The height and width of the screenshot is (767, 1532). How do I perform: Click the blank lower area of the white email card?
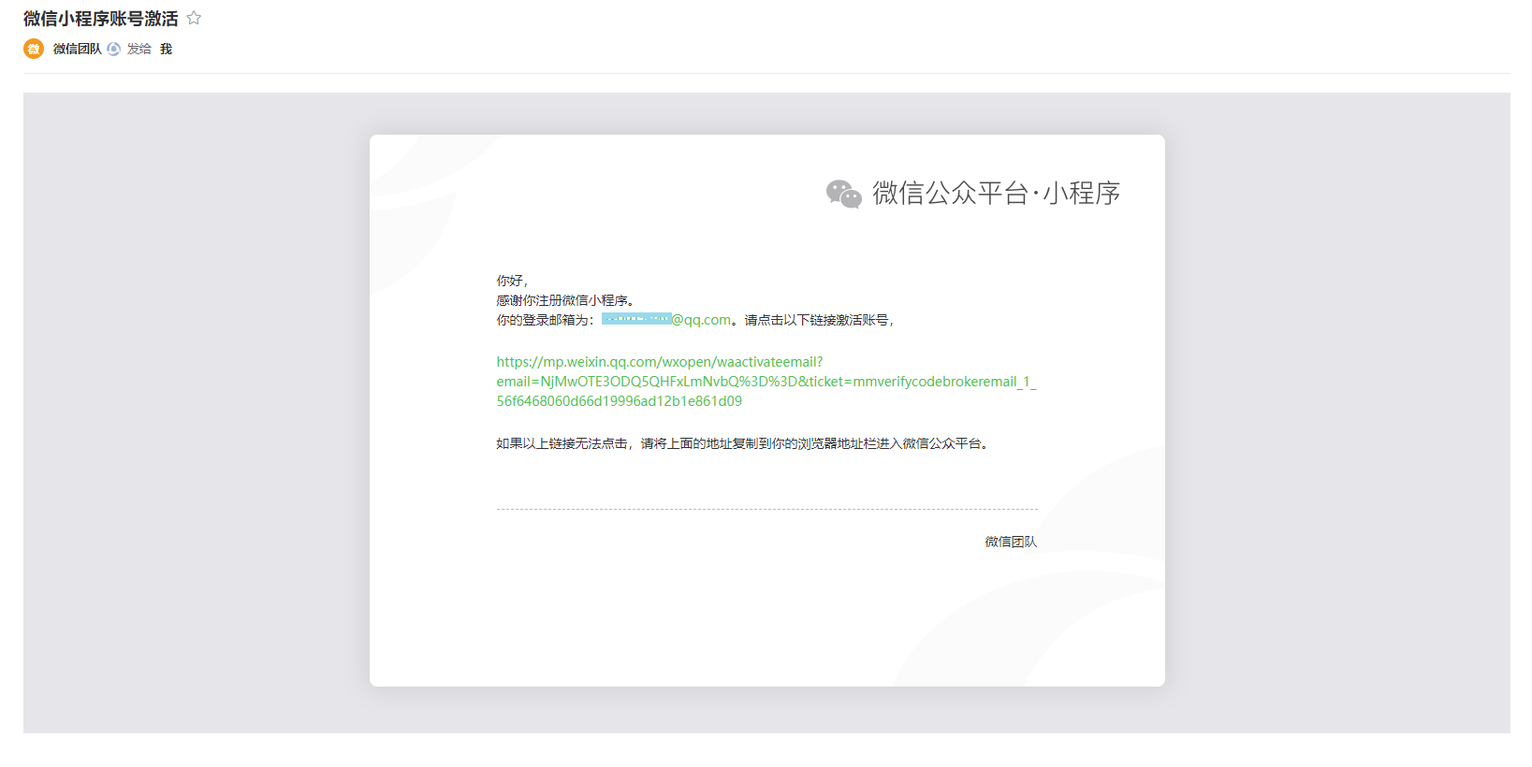(655, 617)
